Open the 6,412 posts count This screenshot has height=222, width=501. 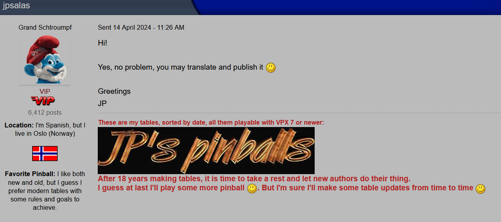45,112
